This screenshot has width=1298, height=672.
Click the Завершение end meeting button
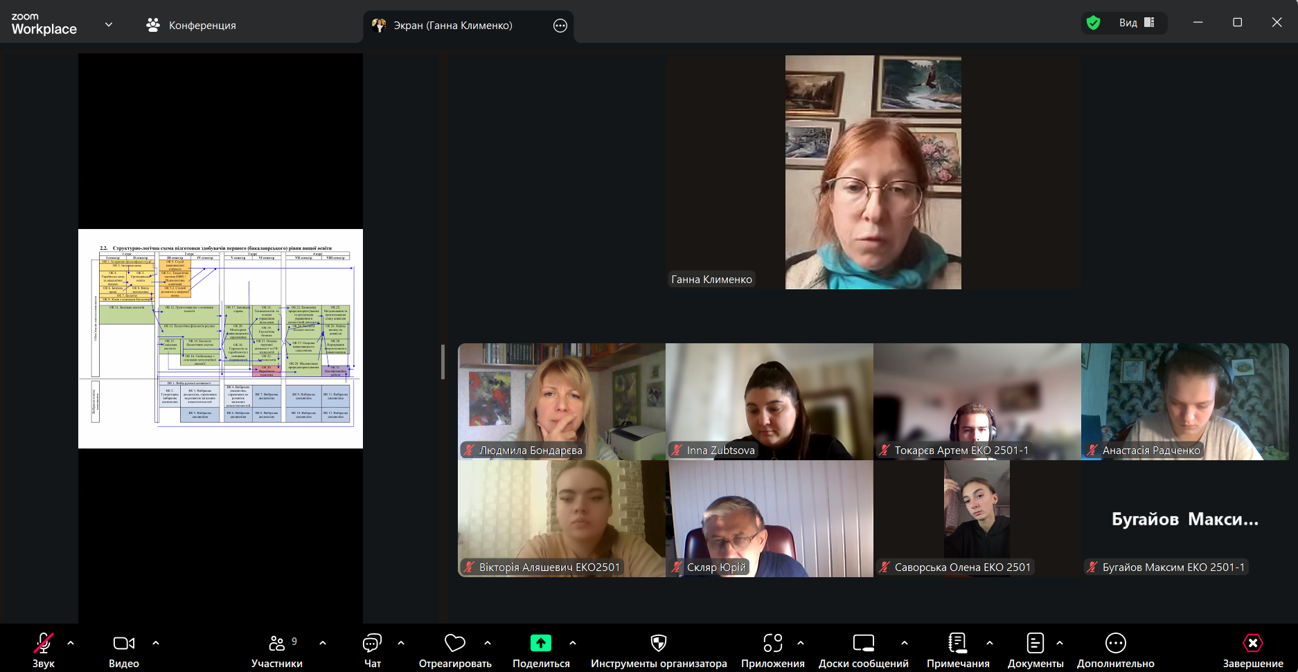click(x=1252, y=651)
